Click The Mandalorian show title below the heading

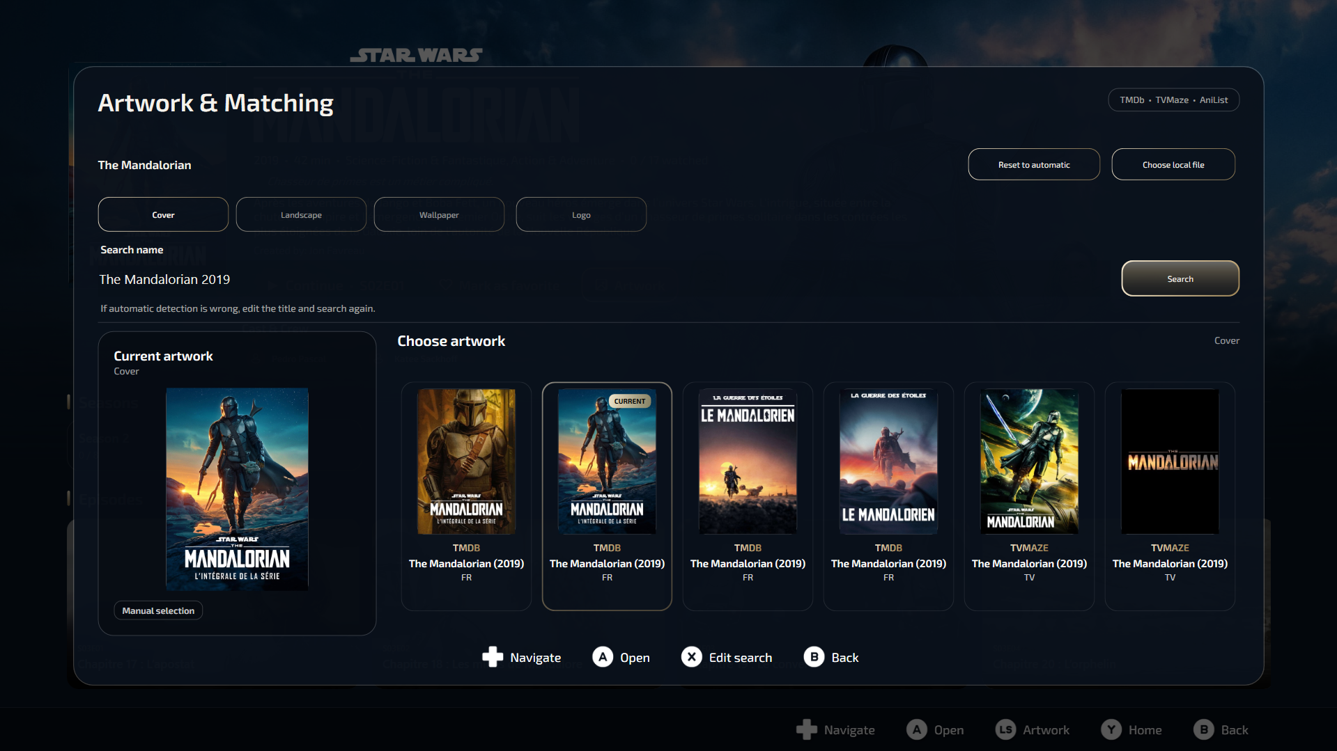pos(144,165)
